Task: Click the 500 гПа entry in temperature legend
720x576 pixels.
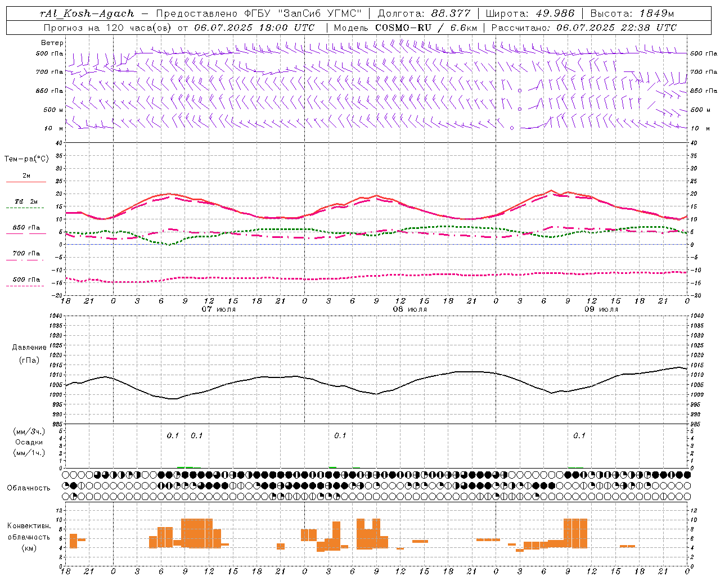Action: point(26,280)
